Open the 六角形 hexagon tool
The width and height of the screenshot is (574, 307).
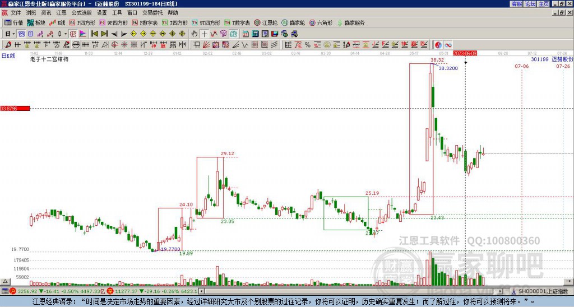321,22
